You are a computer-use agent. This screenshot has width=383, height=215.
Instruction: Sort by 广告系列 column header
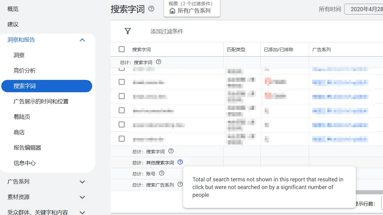tap(322, 49)
